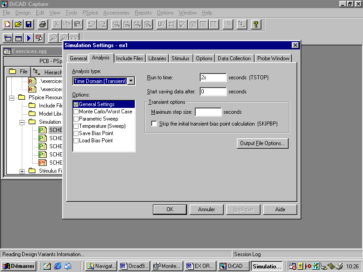Copy selection using the copy icon
This screenshot has width=363, height=272.
67,24
